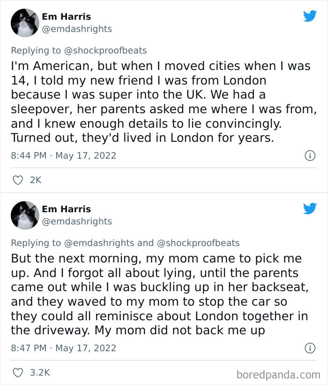328x385 pixels.
Task: Click the Twitter bird icon on the first tweet
Action: pos(310,16)
